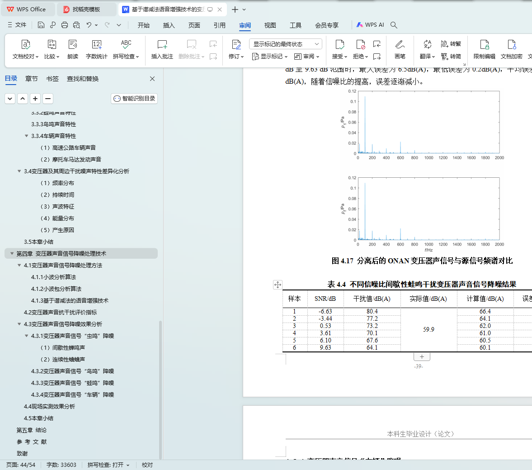The width and height of the screenshot is (532, 470).
Task: Open the 翻译 translate tool
Action: tap(427, 50)
